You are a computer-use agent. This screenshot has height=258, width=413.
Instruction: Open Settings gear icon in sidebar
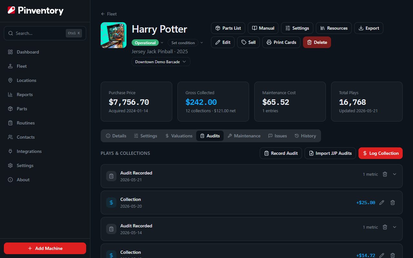point(10,165)
